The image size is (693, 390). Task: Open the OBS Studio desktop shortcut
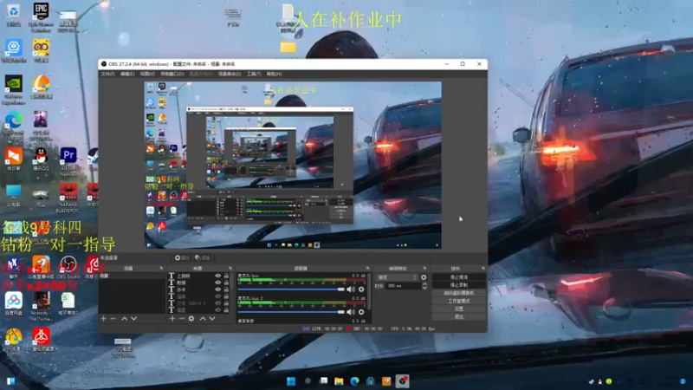(x=68, y=267)
